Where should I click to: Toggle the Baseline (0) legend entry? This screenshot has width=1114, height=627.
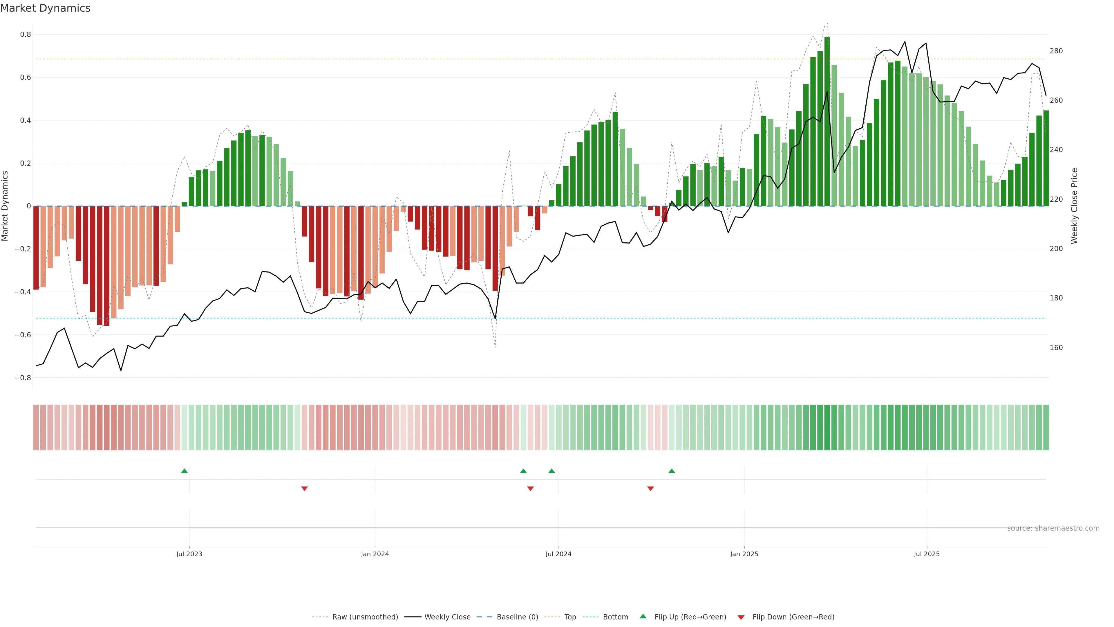point(517,617)
